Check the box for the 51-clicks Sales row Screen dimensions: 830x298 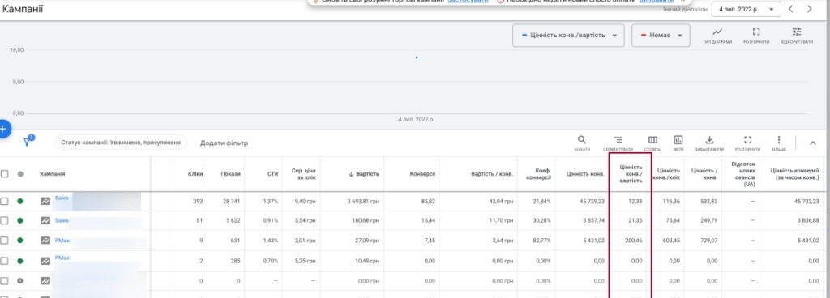(4, 221)
